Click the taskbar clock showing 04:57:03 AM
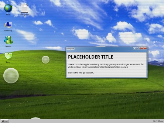This screenshot has height=123, width=164. pyautogui.click(x=158, y=121)
